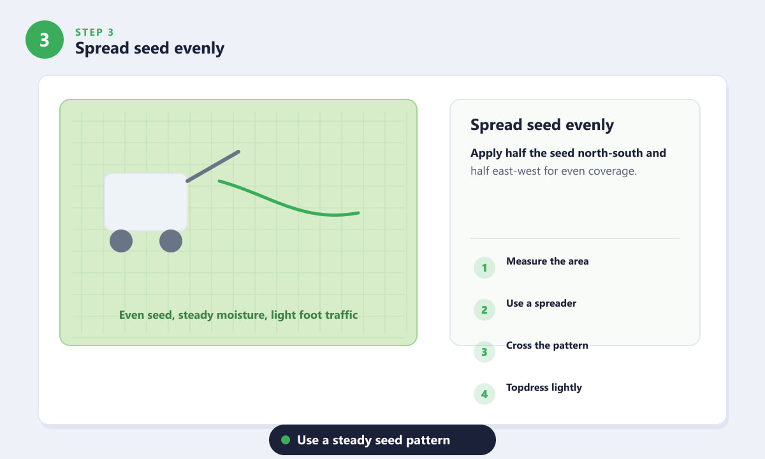Screen dimensions: 765x459
Task: Click the green curved seed path line
Action: tap(289, 199)
